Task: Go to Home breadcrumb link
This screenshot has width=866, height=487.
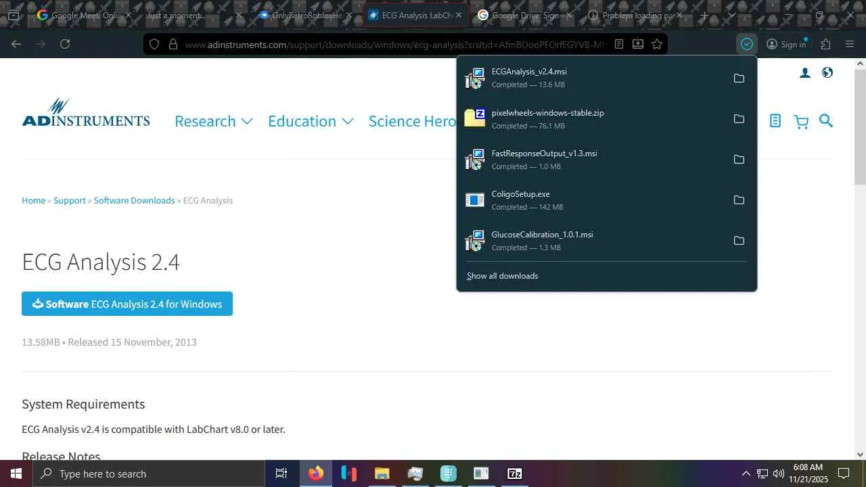Action: click(34, 200)
